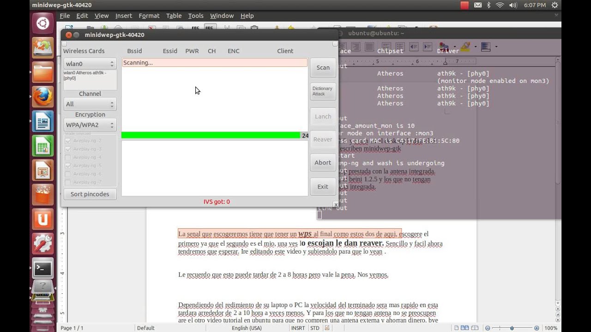Toggle STD selection mode in status bar
Image resolution: width=591 pixels, height=332 pixels.
314,328
